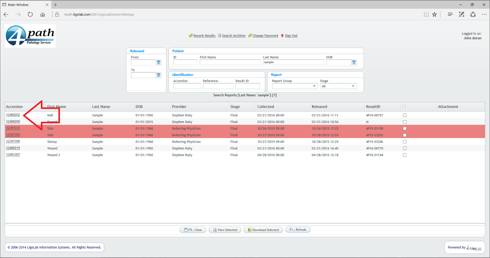Open Search Archives link

click(234, 36)
